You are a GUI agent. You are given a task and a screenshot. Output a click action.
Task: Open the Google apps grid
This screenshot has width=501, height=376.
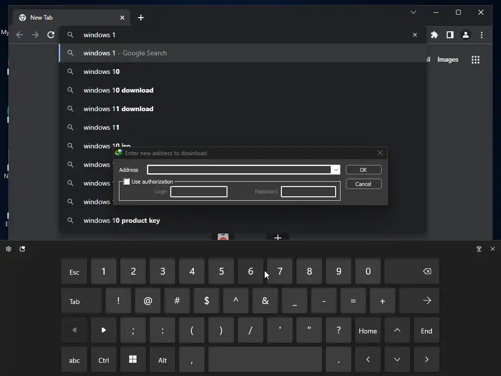click(x=476, y=59)
